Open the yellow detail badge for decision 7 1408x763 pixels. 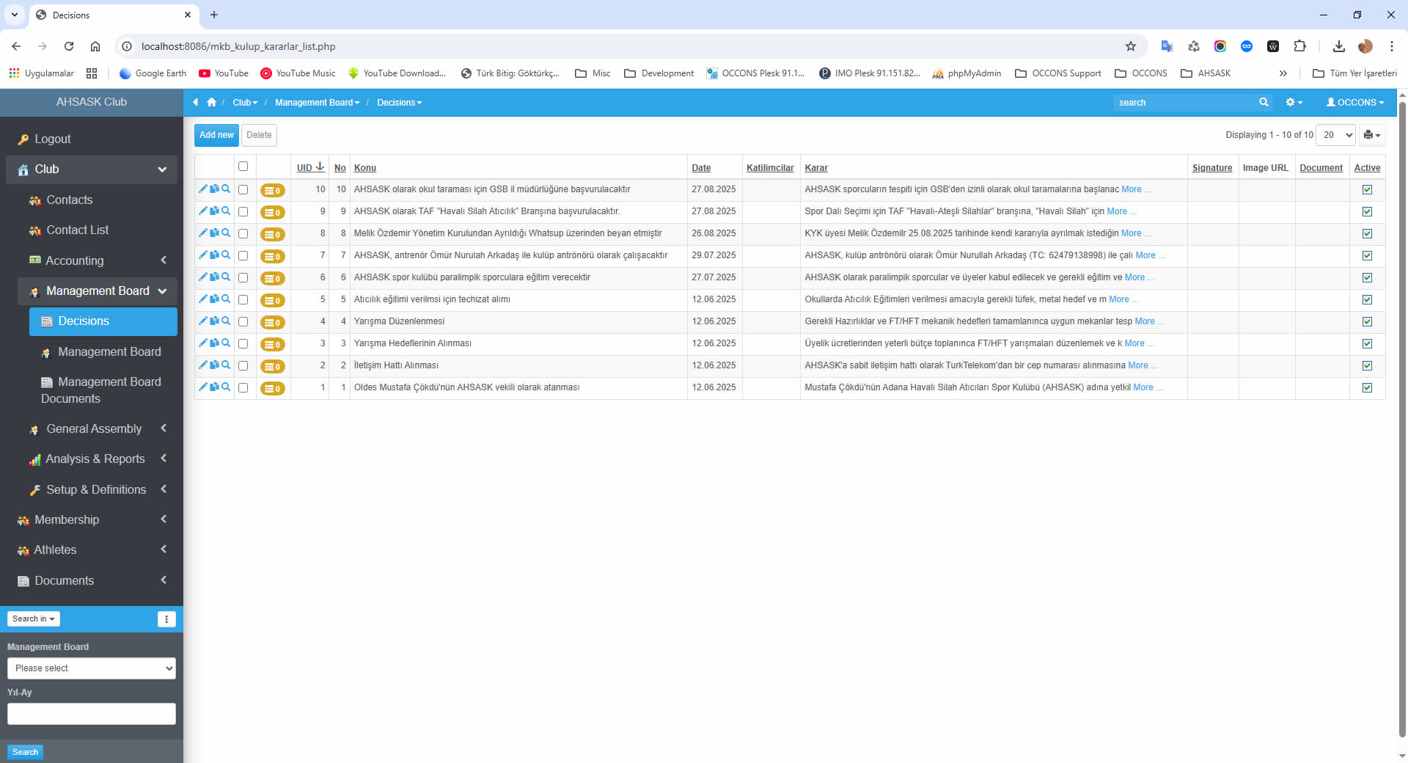273,257
